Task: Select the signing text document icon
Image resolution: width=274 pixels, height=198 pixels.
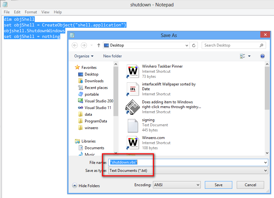Action: click(x=133, y=125)
